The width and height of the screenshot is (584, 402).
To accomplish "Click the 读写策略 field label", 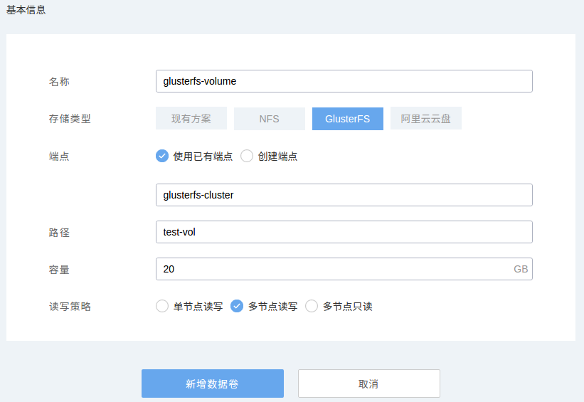I will pyautogui.click(x=65, y=307).
